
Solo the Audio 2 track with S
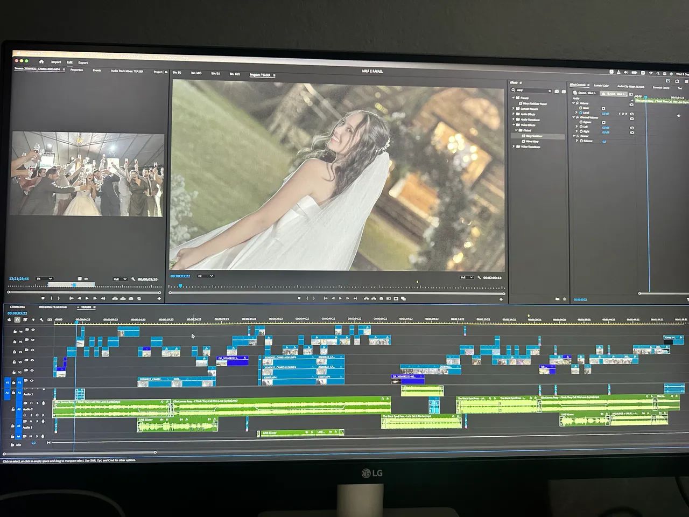(x=37, y=403)
